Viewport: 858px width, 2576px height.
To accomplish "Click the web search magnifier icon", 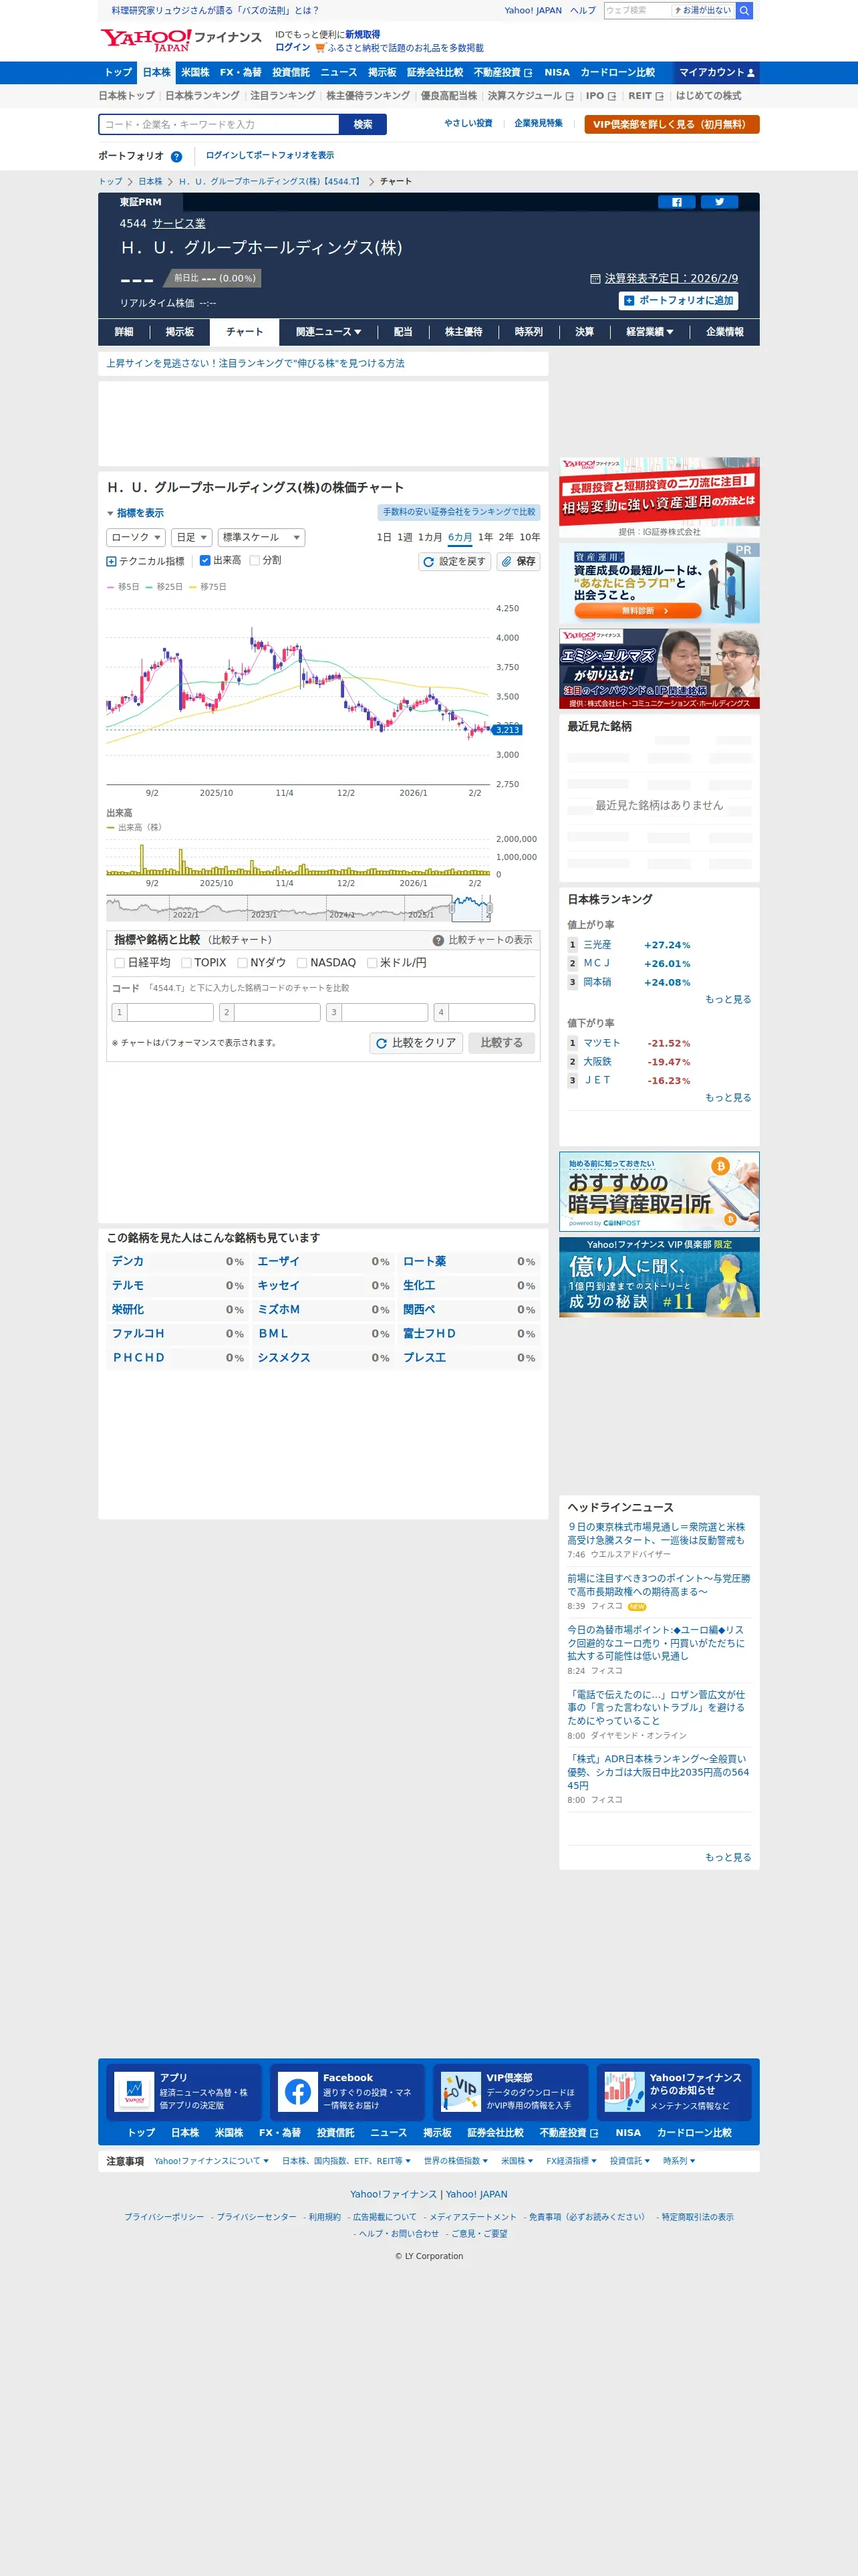I will [x=744, y=10].
